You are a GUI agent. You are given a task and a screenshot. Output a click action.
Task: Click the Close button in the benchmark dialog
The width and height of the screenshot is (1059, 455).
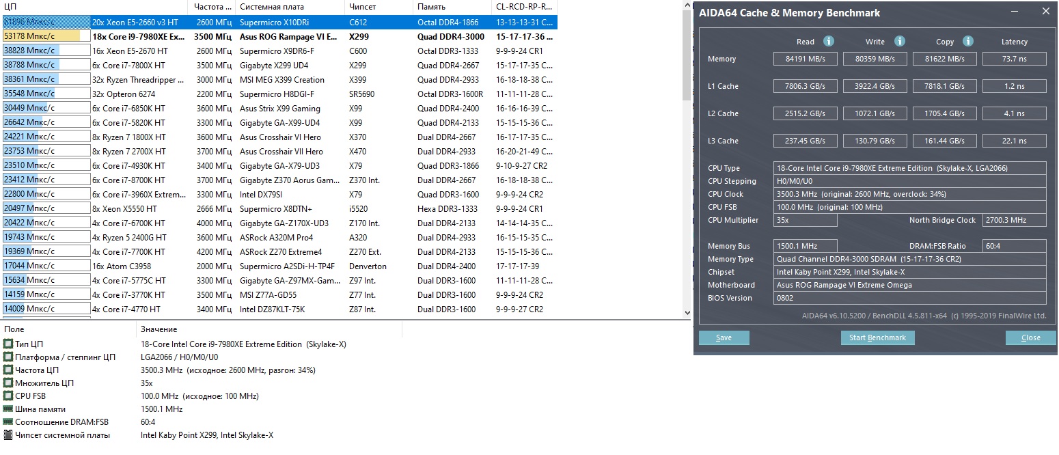(1030, 337)
